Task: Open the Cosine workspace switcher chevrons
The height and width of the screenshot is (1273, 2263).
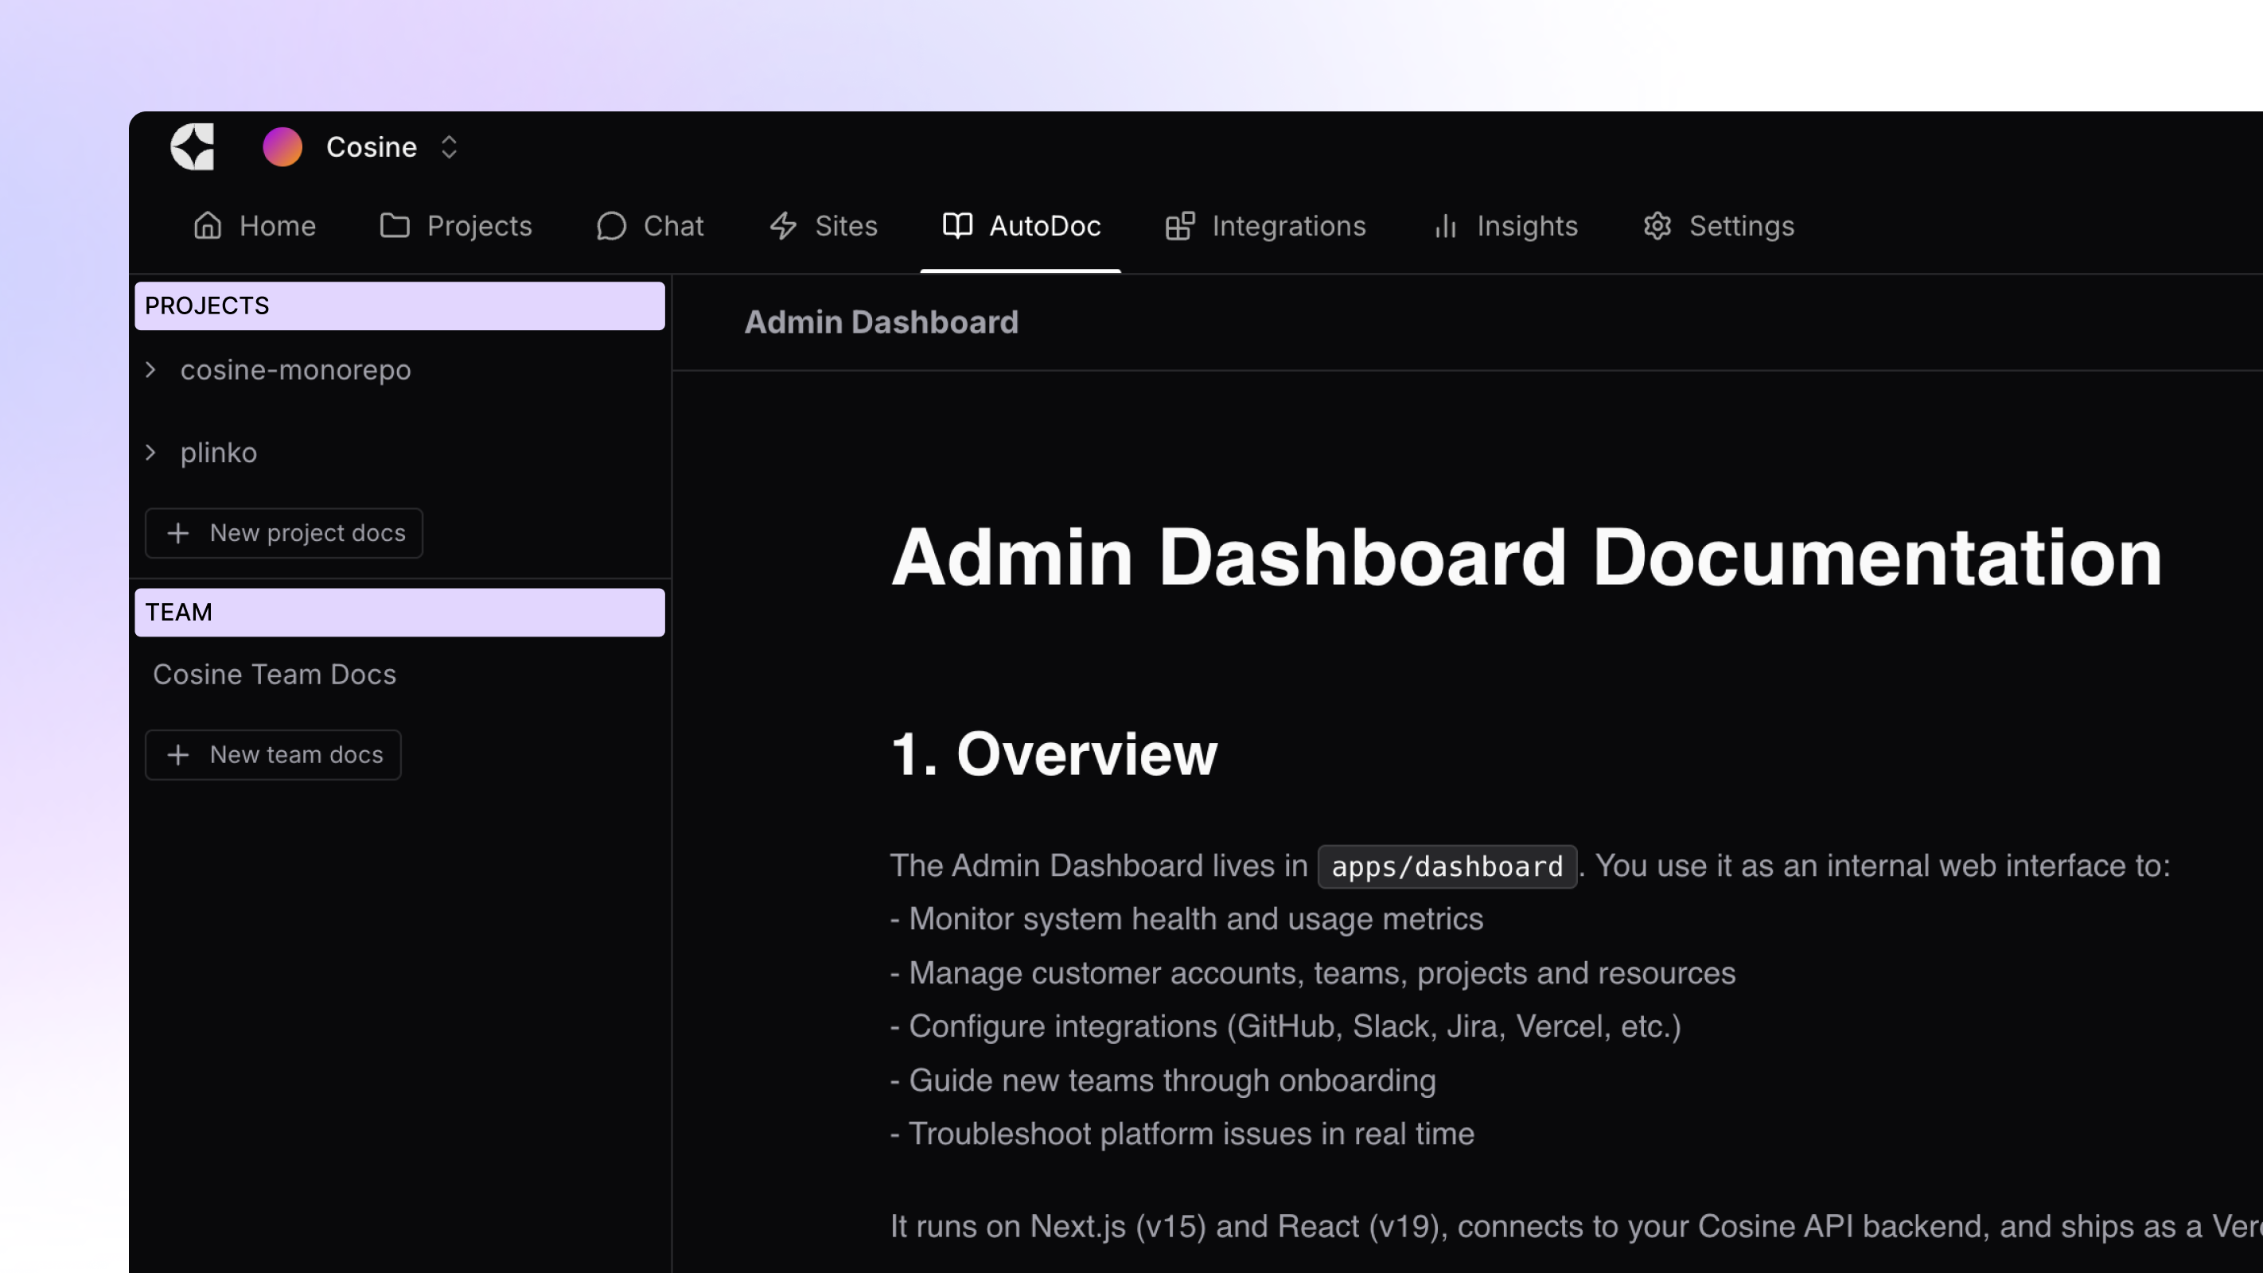Action: 448,146
